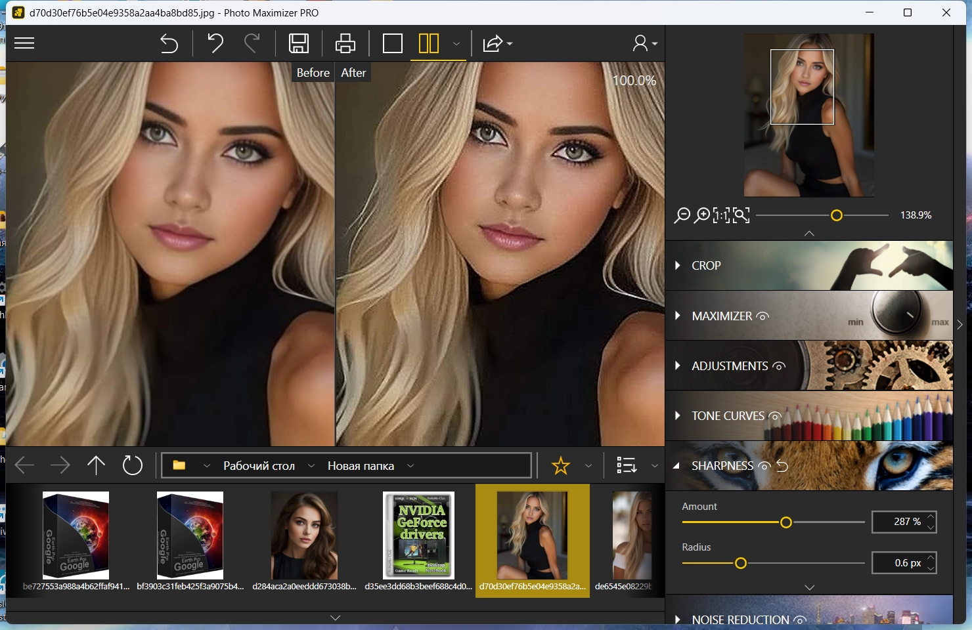Select split before/after view icon
This screenshot has height=630, width=972.
tap(429, 43)
